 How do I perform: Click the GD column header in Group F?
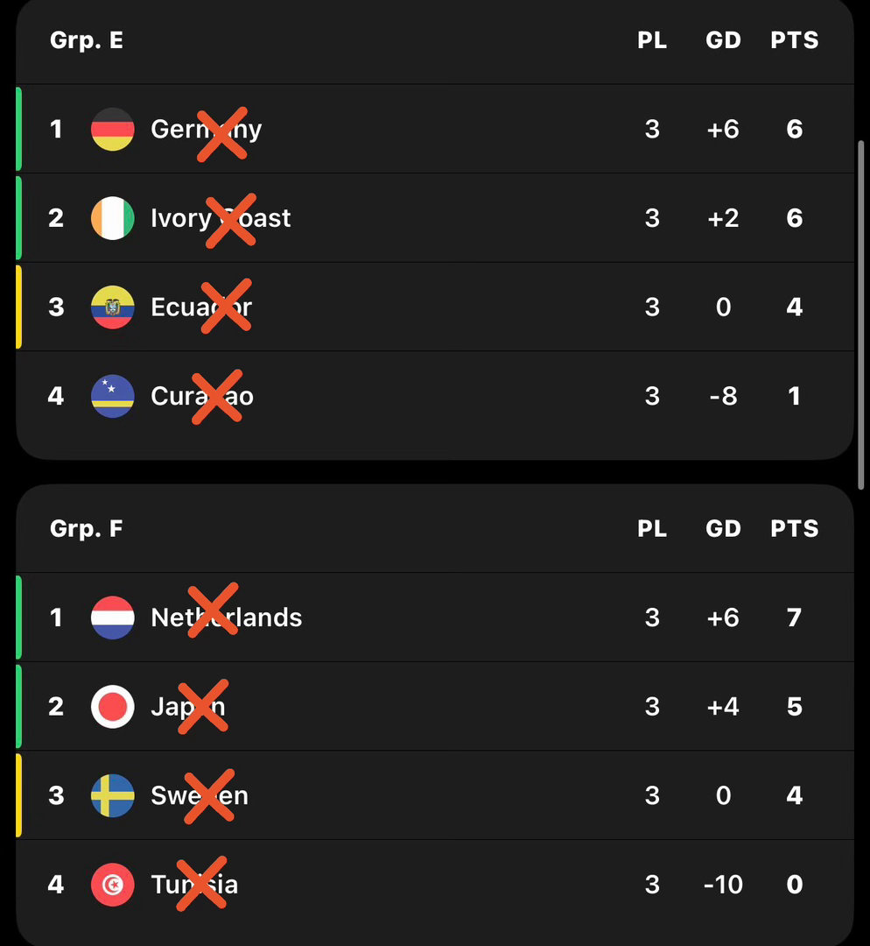724,528
